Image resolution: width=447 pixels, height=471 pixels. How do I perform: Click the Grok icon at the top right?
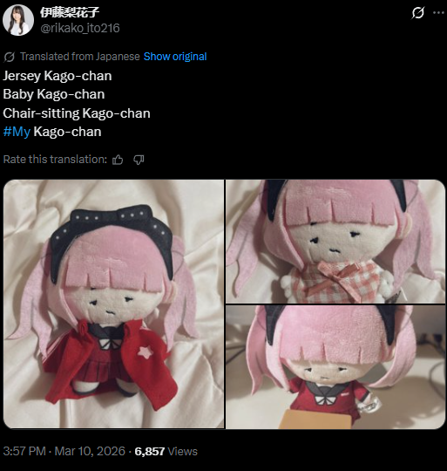[x=417, y=13]
